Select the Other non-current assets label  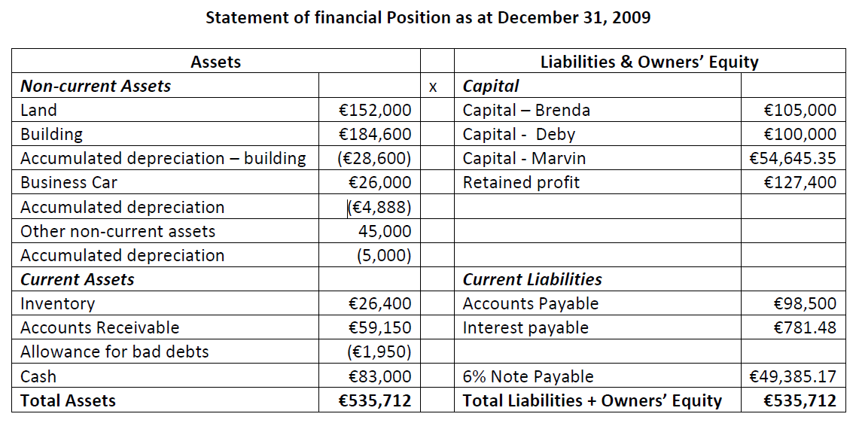117,231
